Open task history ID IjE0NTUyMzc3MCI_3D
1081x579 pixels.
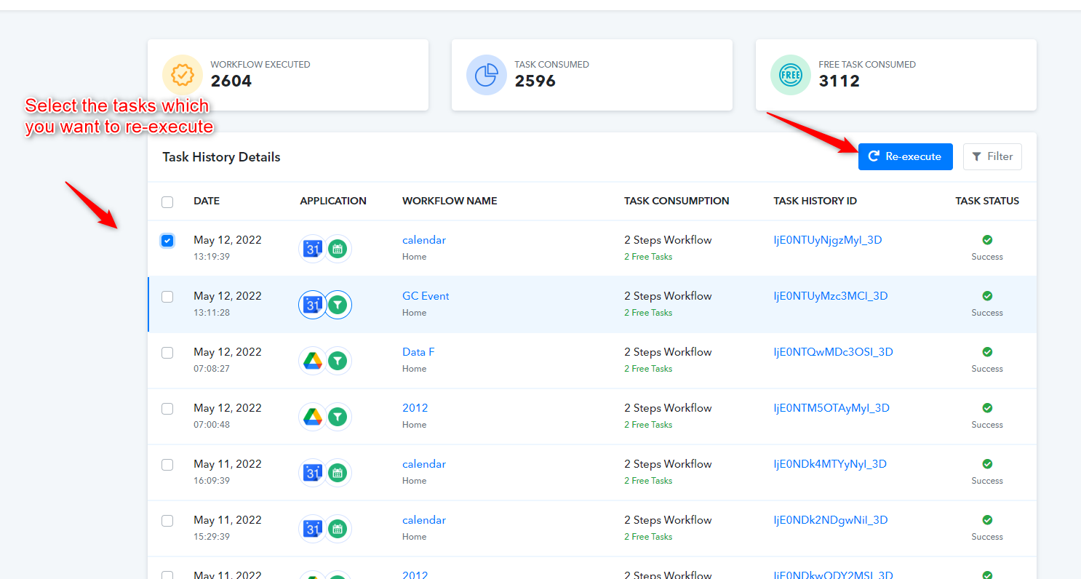831,296
